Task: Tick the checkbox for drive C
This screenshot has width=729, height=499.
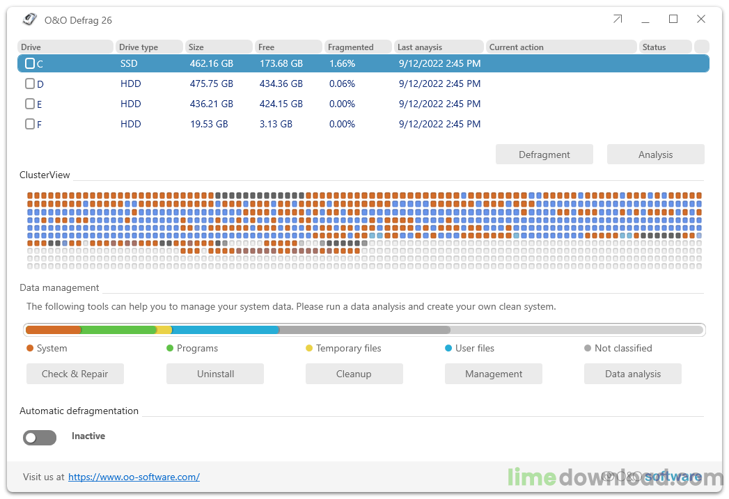Action: click(30, 63)
